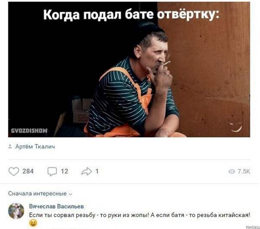Click the laughing emoji in the comment
This screenshot has width=260, height=229.
coord(33,223)
